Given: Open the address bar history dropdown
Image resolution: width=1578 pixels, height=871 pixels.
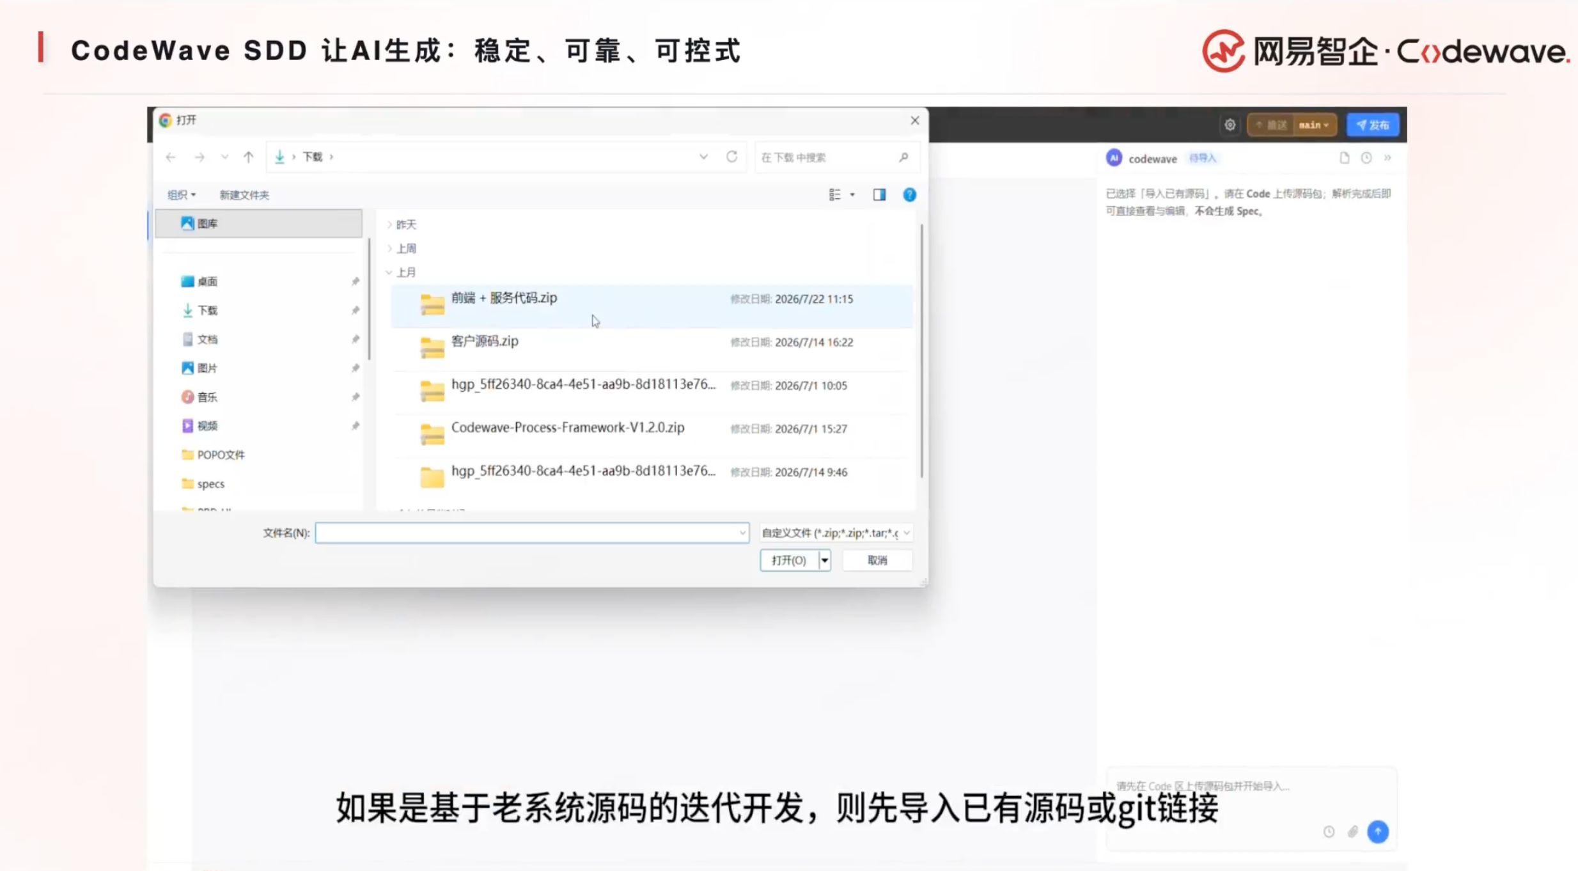Looking at the screenshot, I should [703, 157].
